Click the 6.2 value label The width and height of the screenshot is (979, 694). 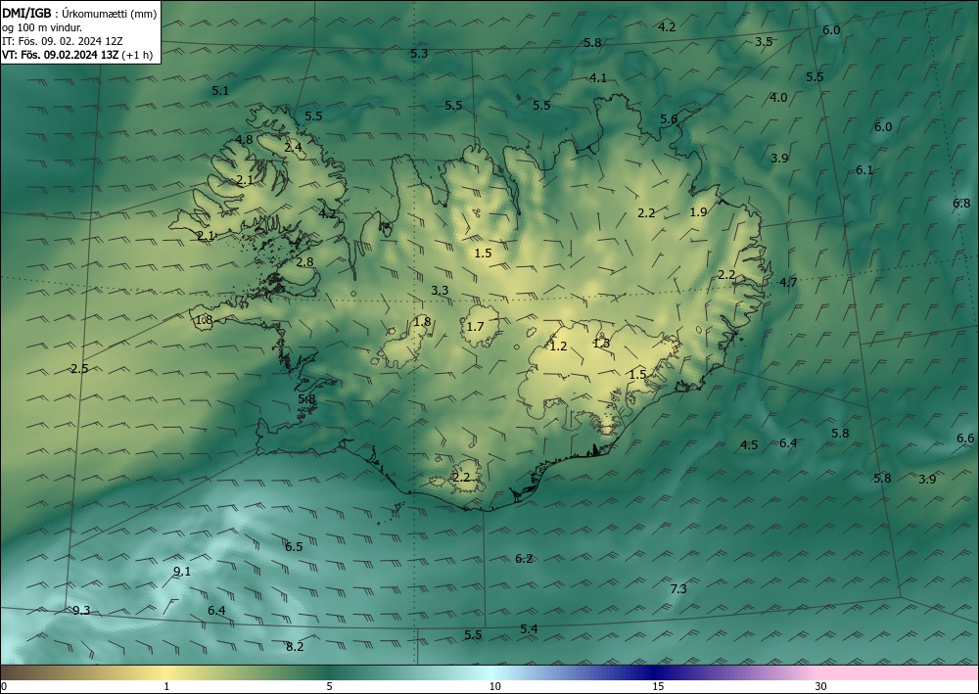524,559
